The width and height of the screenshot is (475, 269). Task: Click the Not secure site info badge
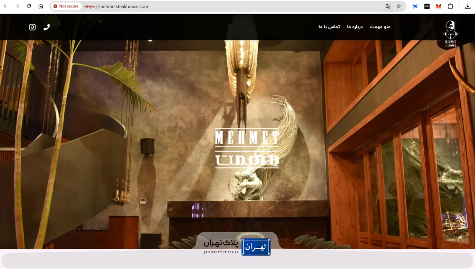click(x=66, y=6)
